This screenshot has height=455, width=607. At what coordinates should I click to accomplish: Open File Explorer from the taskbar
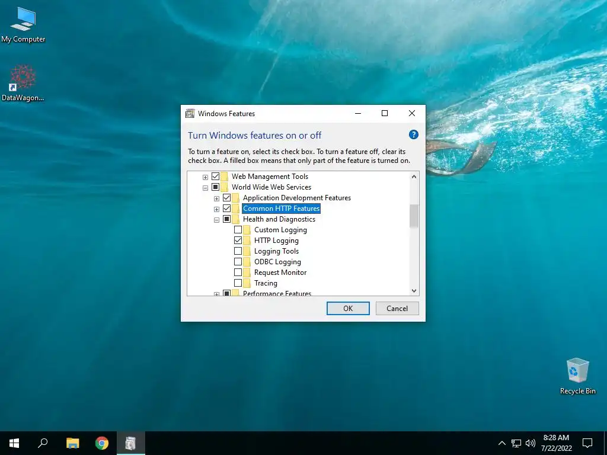click(72, 443)
